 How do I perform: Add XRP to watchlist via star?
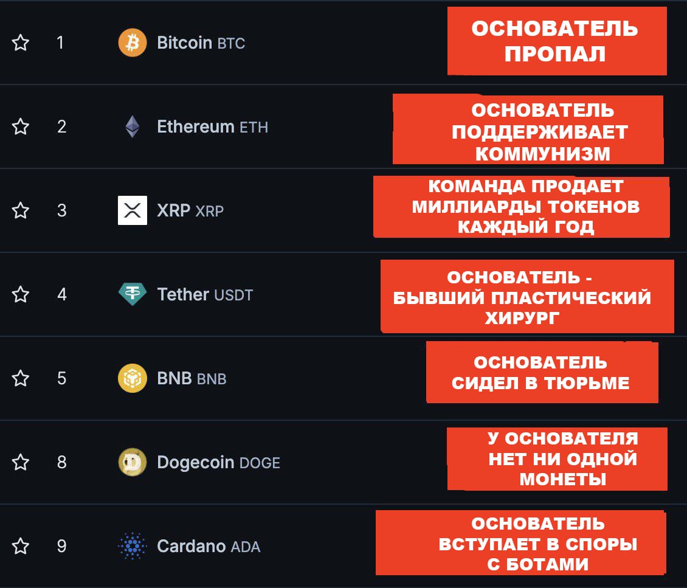(21, 211)
